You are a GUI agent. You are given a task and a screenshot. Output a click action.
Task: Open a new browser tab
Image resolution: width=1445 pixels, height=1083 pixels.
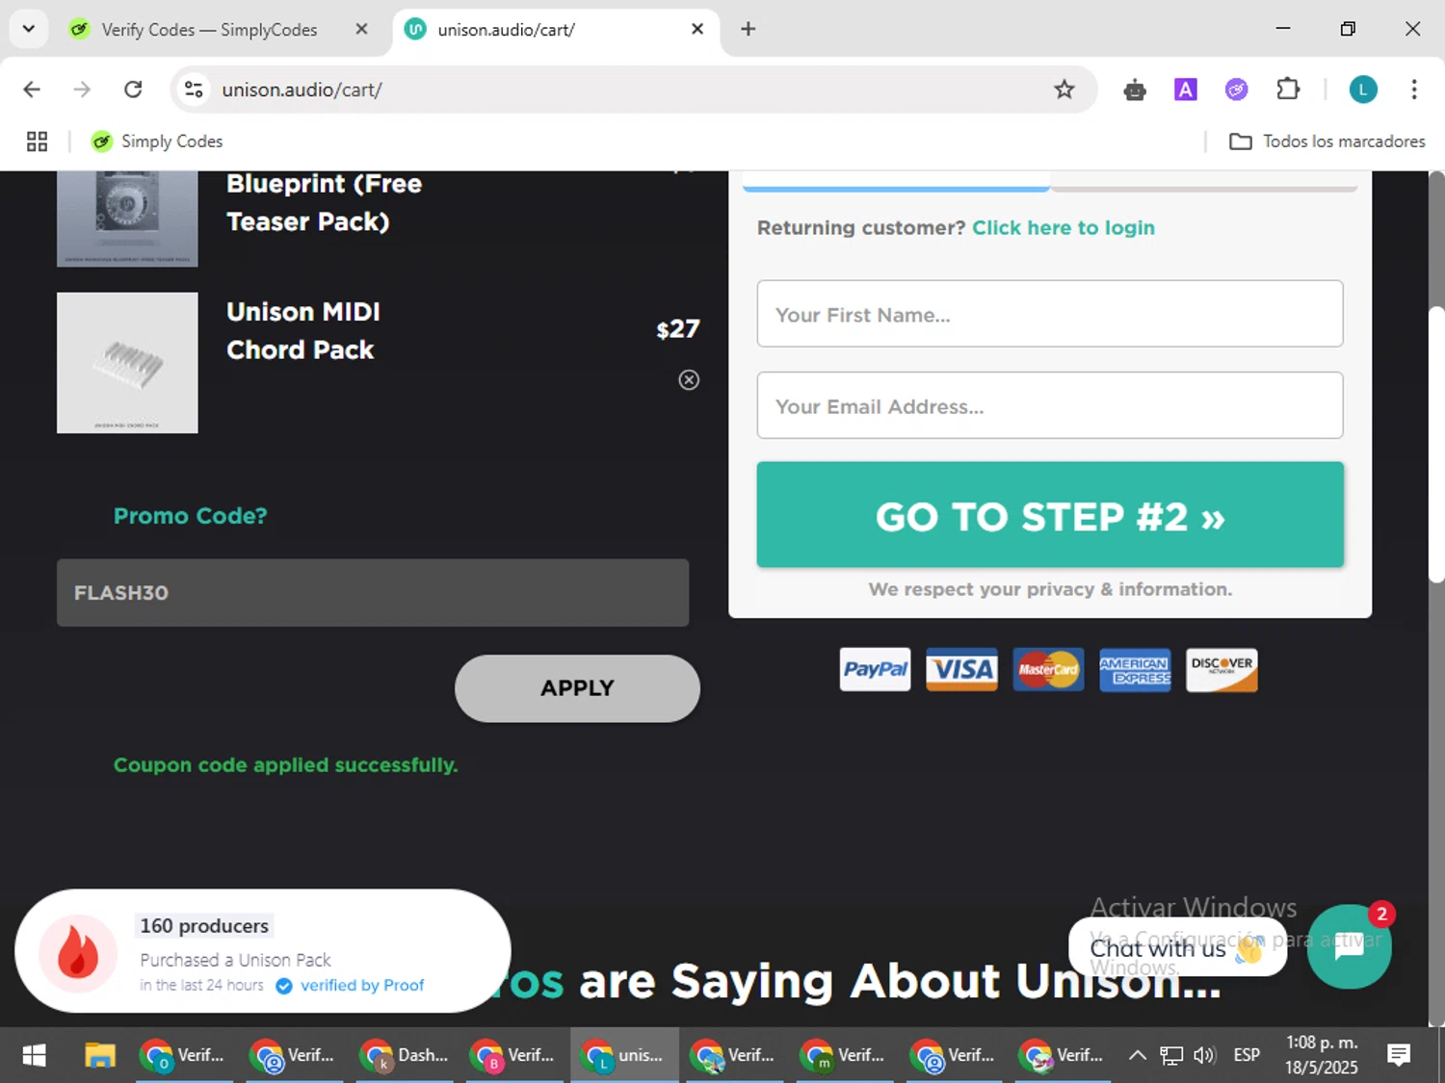click(748, 29)
